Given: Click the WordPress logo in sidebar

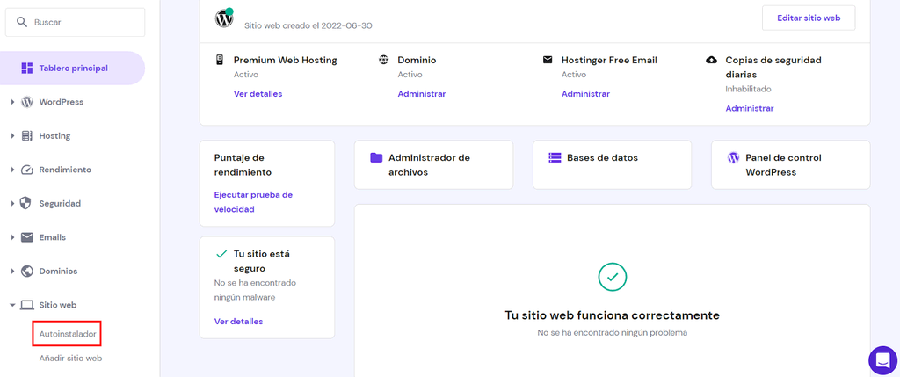Looking at the screenshot, I should point(27,102).
